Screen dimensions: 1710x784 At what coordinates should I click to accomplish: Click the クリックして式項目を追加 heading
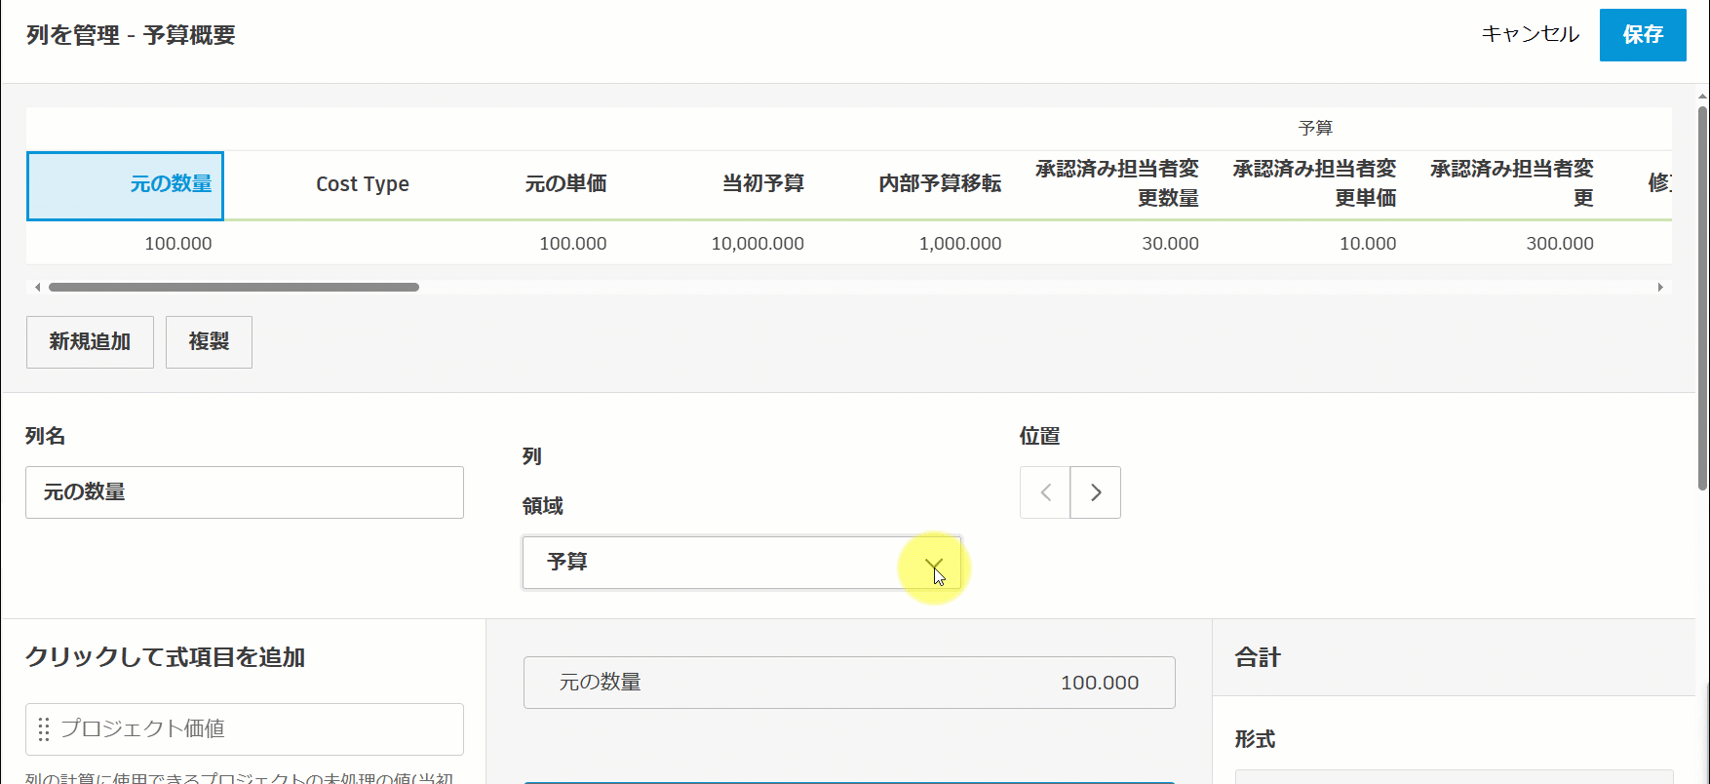pyautogui.click(x=166, y=657)
